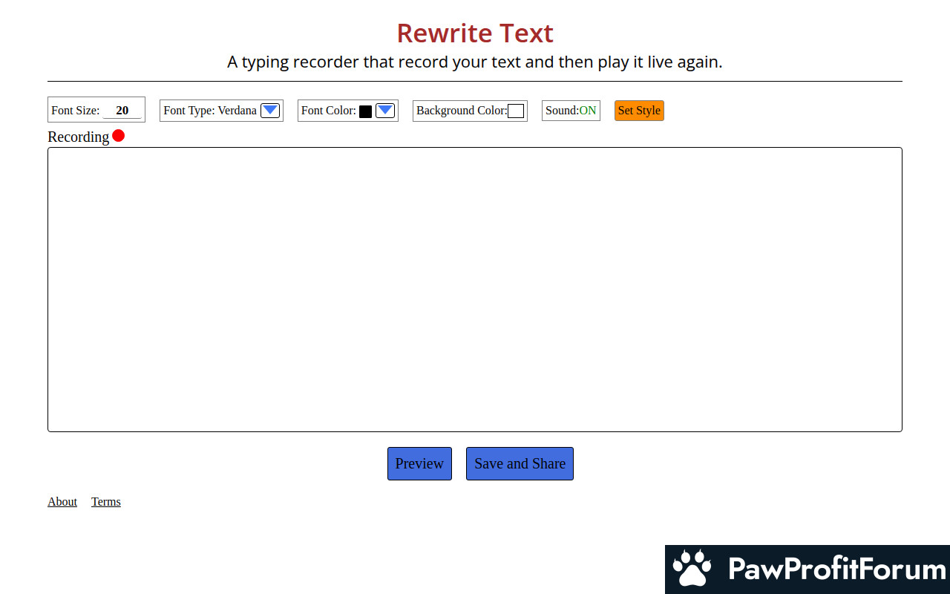Open the Font Type dropdown arrow
The height and width of the screenshot is (594, 950).
270,111
